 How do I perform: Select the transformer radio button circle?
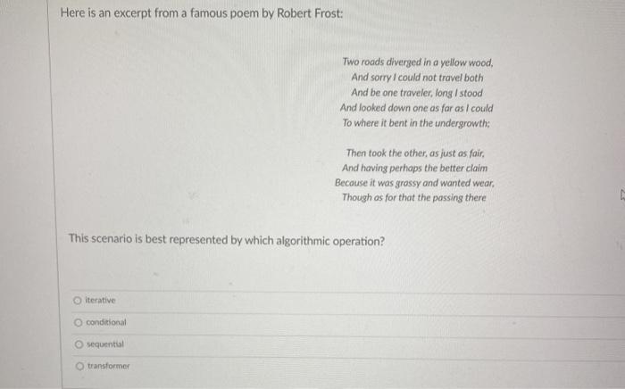click(x=79, y=366)
